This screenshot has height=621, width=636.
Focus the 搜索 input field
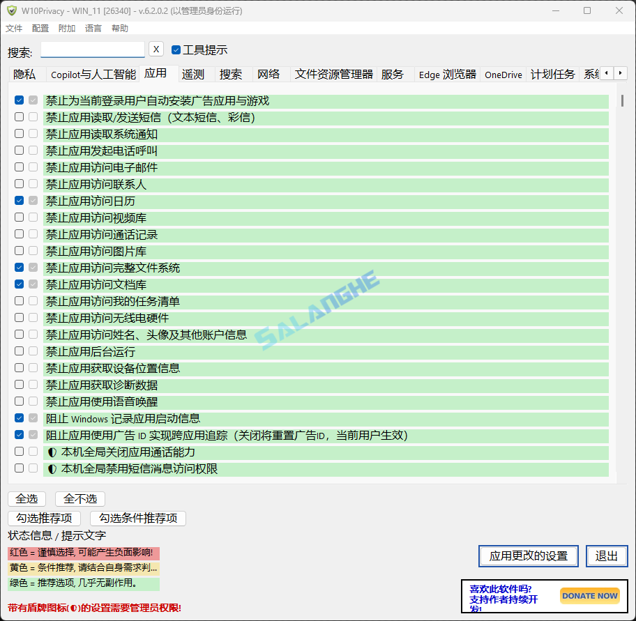(x=93, y=49)
